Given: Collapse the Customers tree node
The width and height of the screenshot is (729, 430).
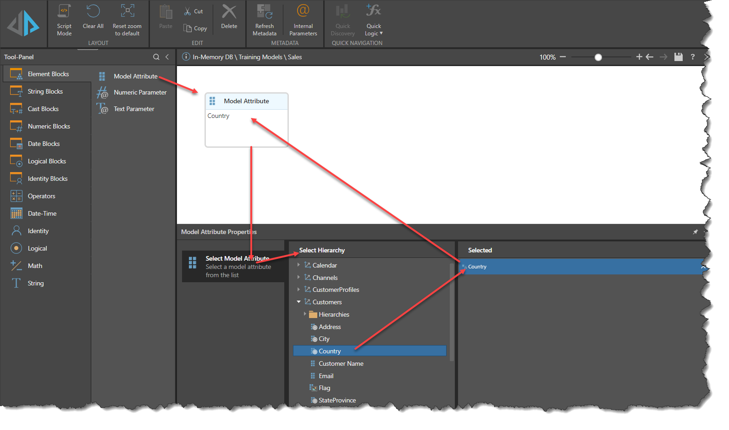Looking at the screenshot, I should point(298,302).
